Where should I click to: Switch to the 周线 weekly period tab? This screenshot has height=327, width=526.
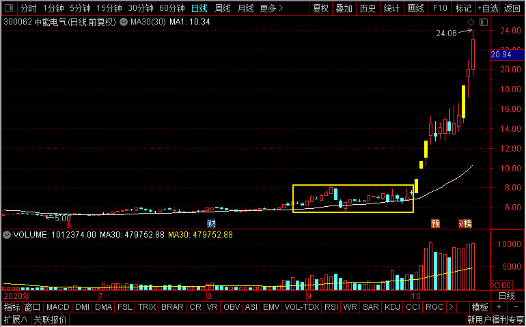223,8
